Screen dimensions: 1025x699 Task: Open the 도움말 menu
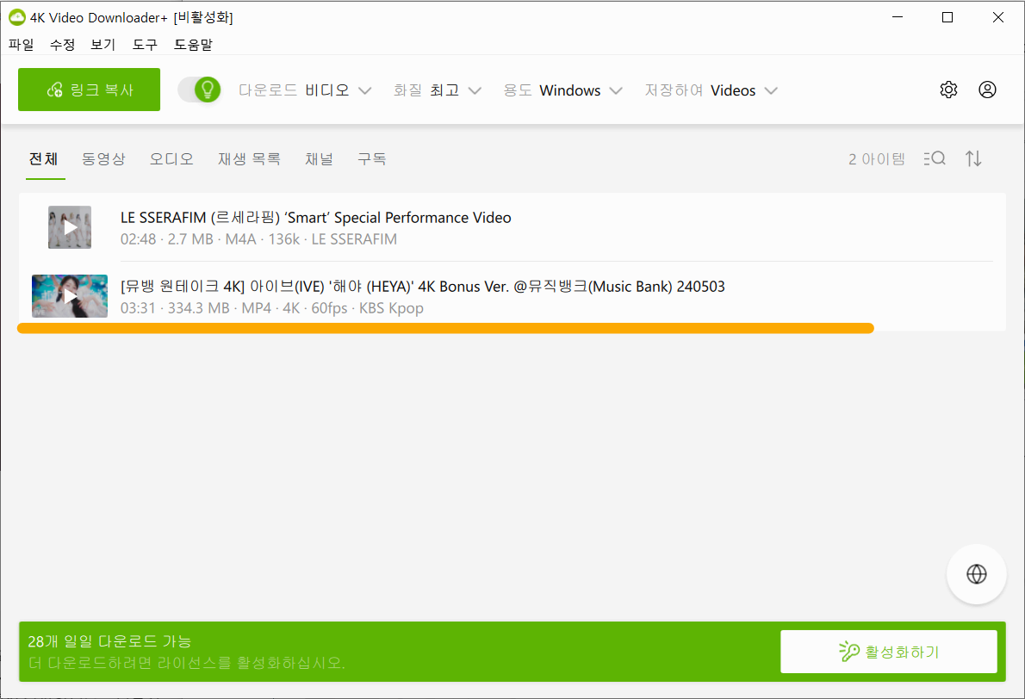click(x=193, y=45)
